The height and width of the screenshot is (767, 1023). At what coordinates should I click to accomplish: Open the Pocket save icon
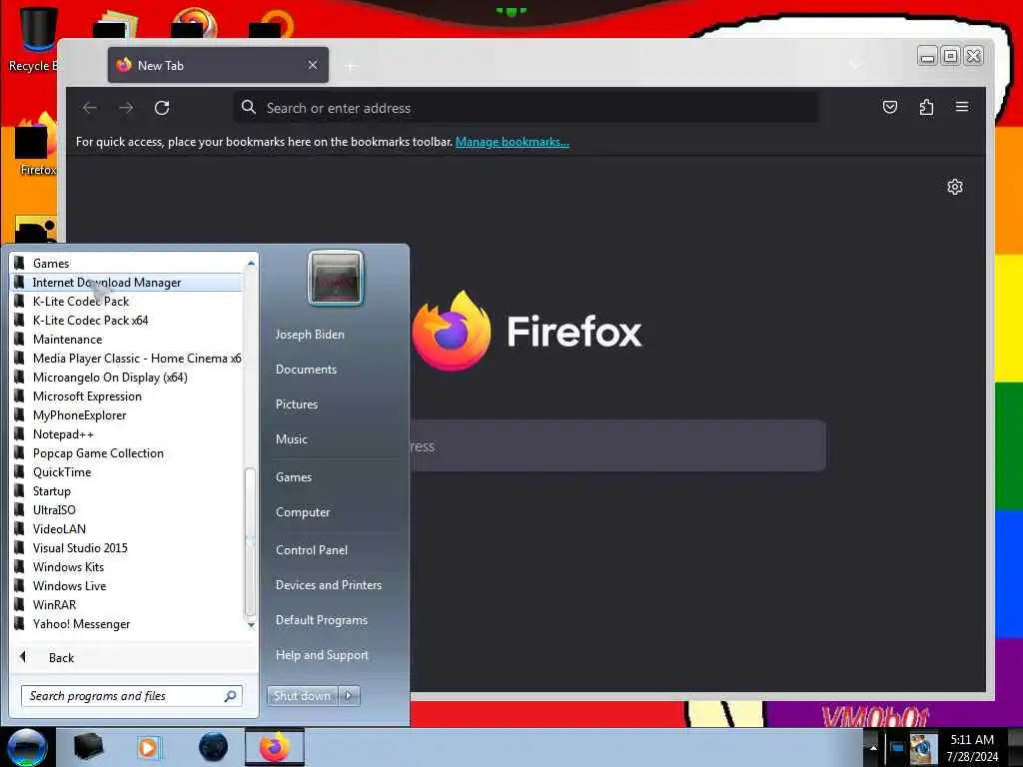(890, 107)
